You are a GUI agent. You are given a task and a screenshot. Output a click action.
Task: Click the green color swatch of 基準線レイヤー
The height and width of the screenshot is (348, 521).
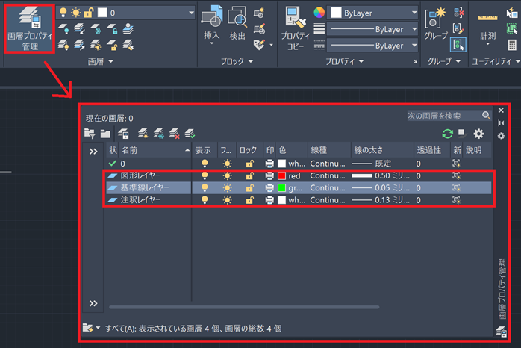pos(281,187)
